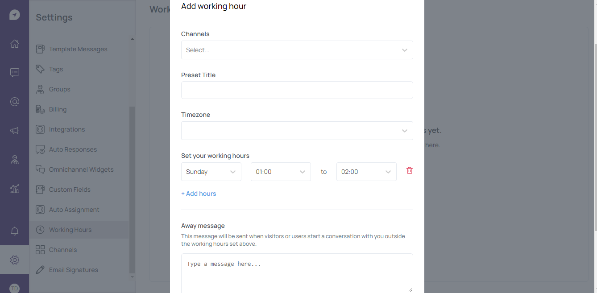Open Template Messages settings
The image size is (597, 293).
pos(78,49)
